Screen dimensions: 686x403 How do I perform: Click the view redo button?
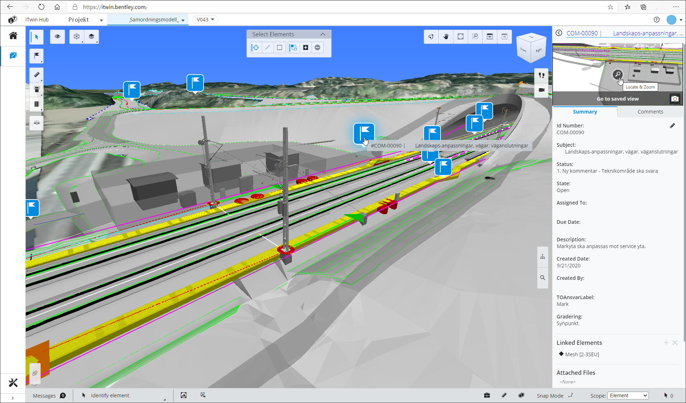[504, 36]
